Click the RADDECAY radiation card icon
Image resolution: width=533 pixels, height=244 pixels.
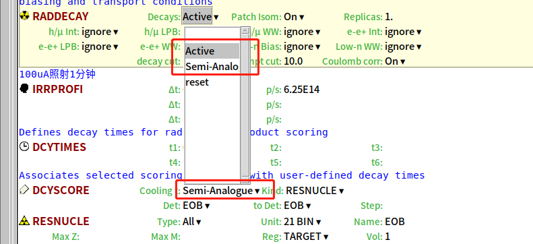pos(24,16)
